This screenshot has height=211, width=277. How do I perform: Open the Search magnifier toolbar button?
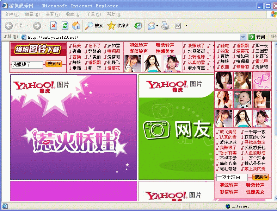(x=94, y=26)
